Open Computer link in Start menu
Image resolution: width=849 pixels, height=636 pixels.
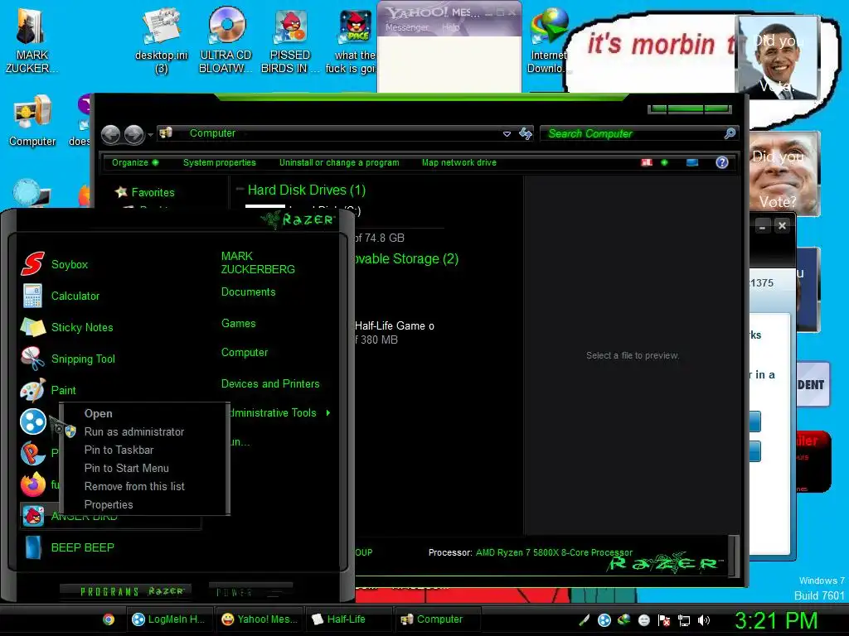point(245,353)
